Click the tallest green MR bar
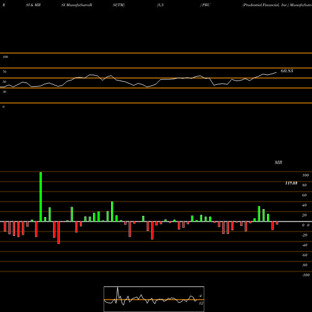 point(41,197)
